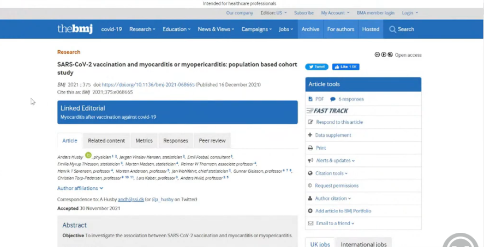Screen dimensions: 484x247
Task: Open the My Account dropdown
Action: (335, 13)
